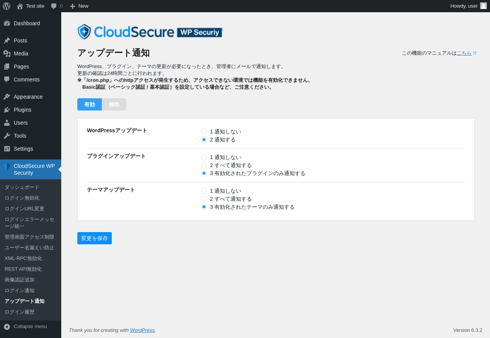Open the user avatar in admin bar
The width and height of the screenshot is (490, 338).
(x=483, y=6)
